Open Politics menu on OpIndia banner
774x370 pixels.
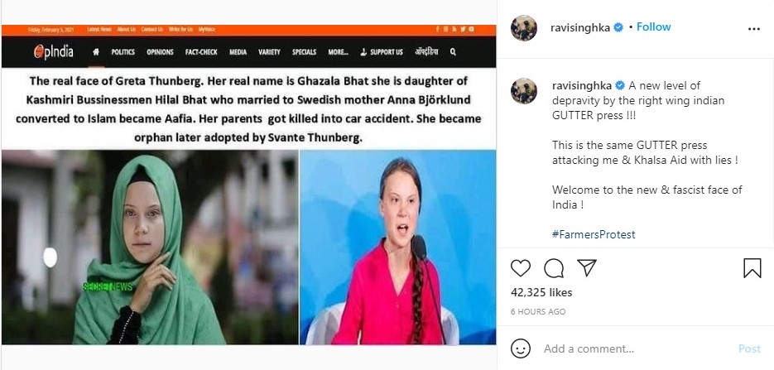pos(123,52)
